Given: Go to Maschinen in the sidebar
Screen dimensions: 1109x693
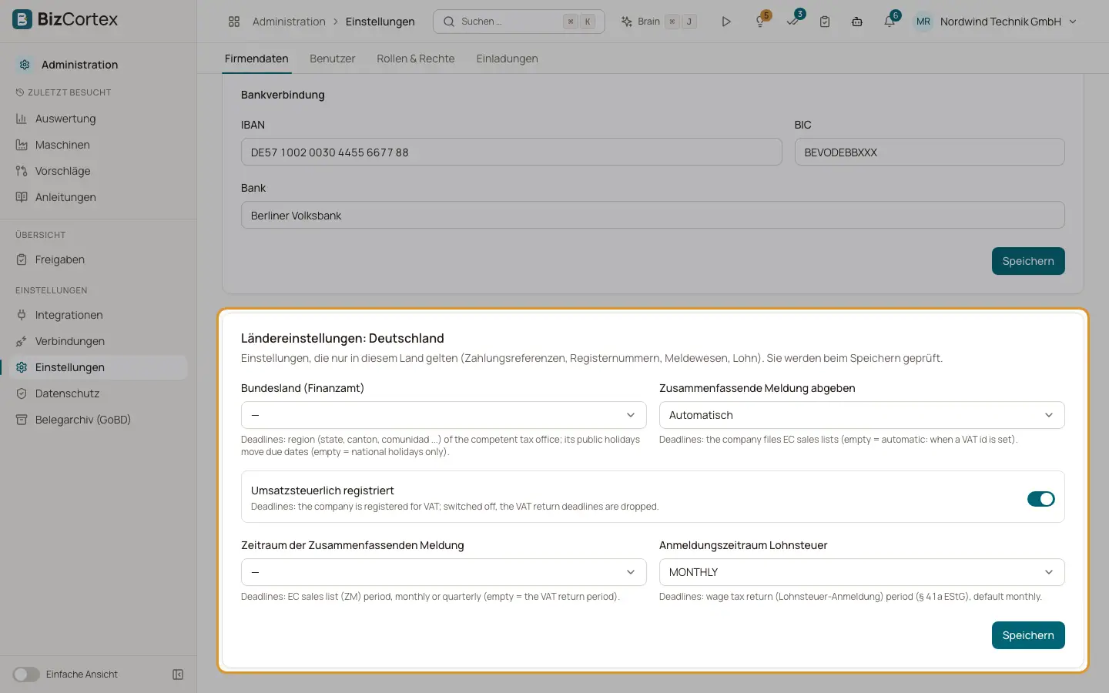Looking at the screenshot, I should click(98, 145).
